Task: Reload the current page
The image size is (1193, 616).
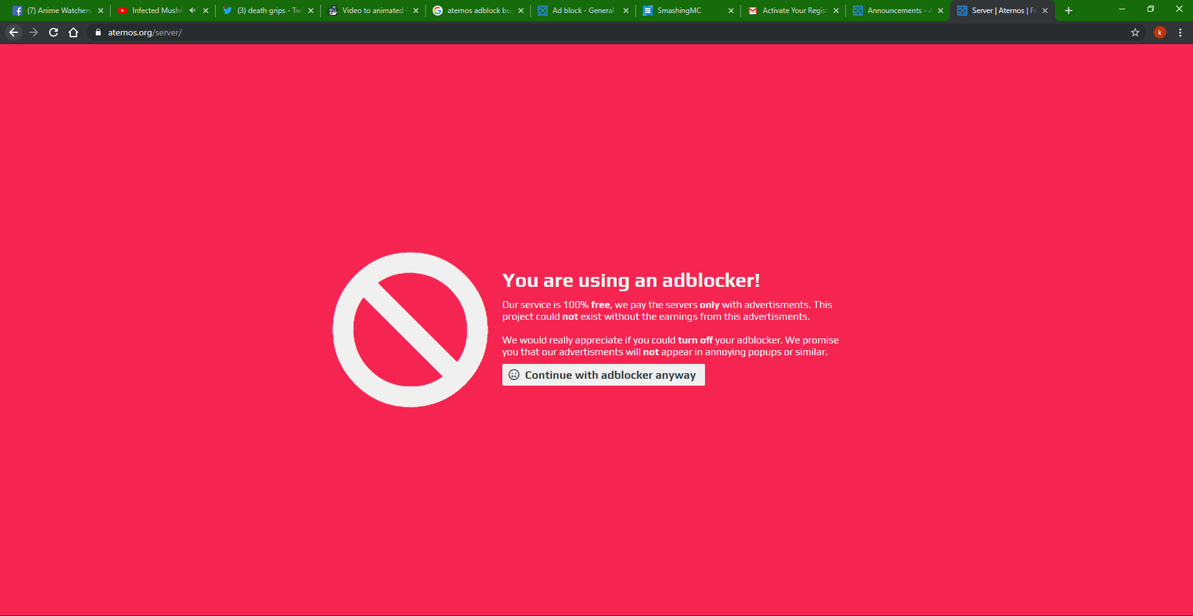Action: pyautogui.click(x=53, y=32)
